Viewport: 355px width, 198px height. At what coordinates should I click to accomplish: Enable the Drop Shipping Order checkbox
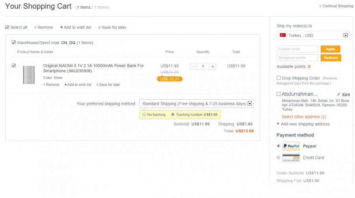tap(278, 78)
